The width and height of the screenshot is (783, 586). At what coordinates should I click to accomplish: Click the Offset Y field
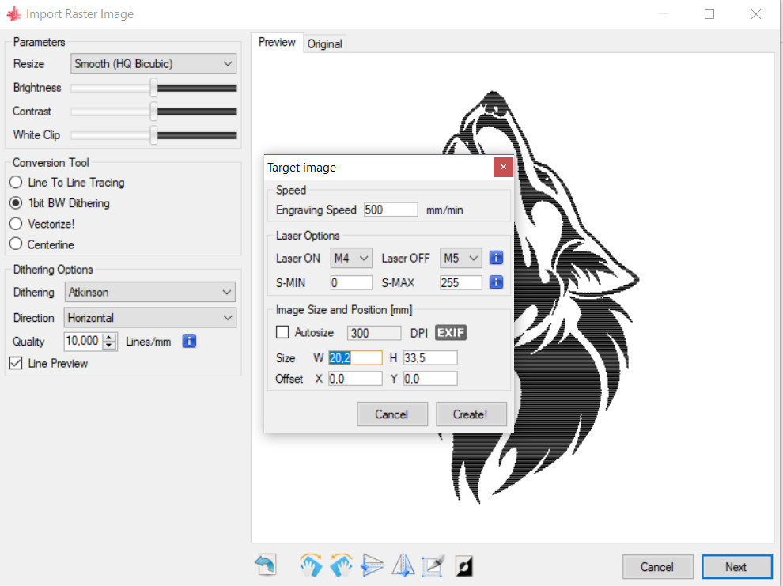pos(430,379)
